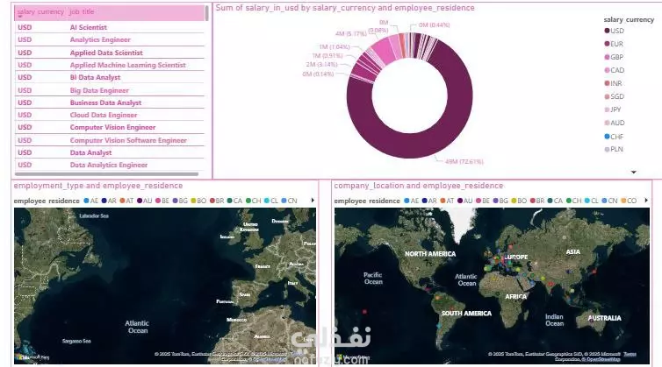Select the Computer Vision Engineer row
Viewport: 662px width, 367px height.
tap(110, 127)
